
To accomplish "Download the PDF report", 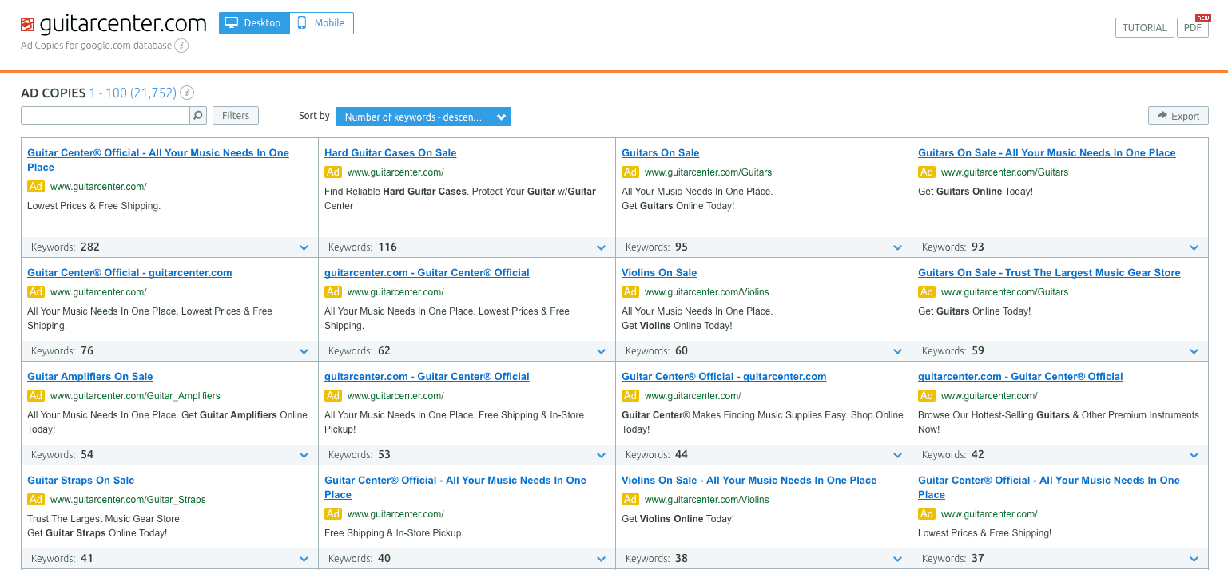I will [1193, 27].
